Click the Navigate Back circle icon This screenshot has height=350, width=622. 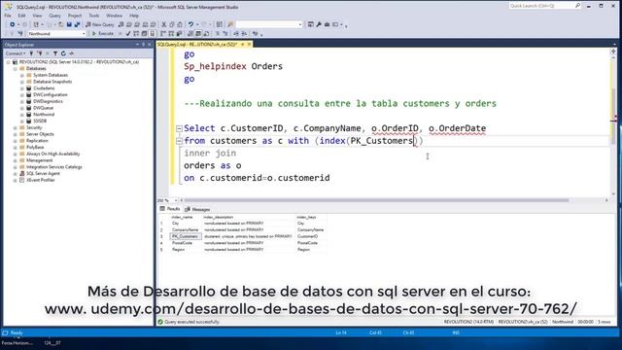(x=13, y=24)
